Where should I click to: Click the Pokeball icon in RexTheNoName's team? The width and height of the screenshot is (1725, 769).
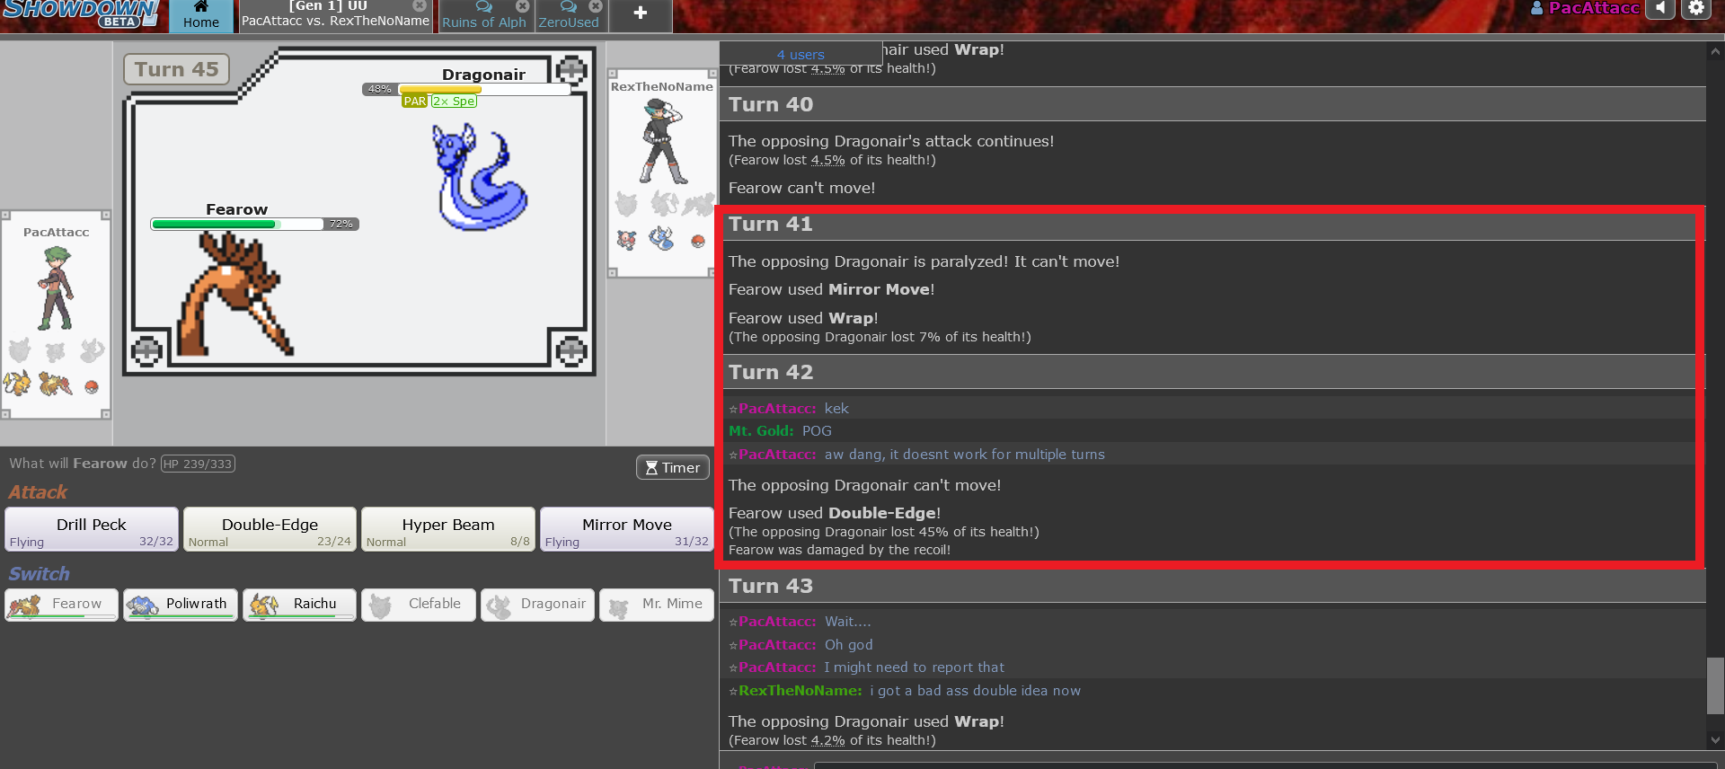click(x=698, y=241)
